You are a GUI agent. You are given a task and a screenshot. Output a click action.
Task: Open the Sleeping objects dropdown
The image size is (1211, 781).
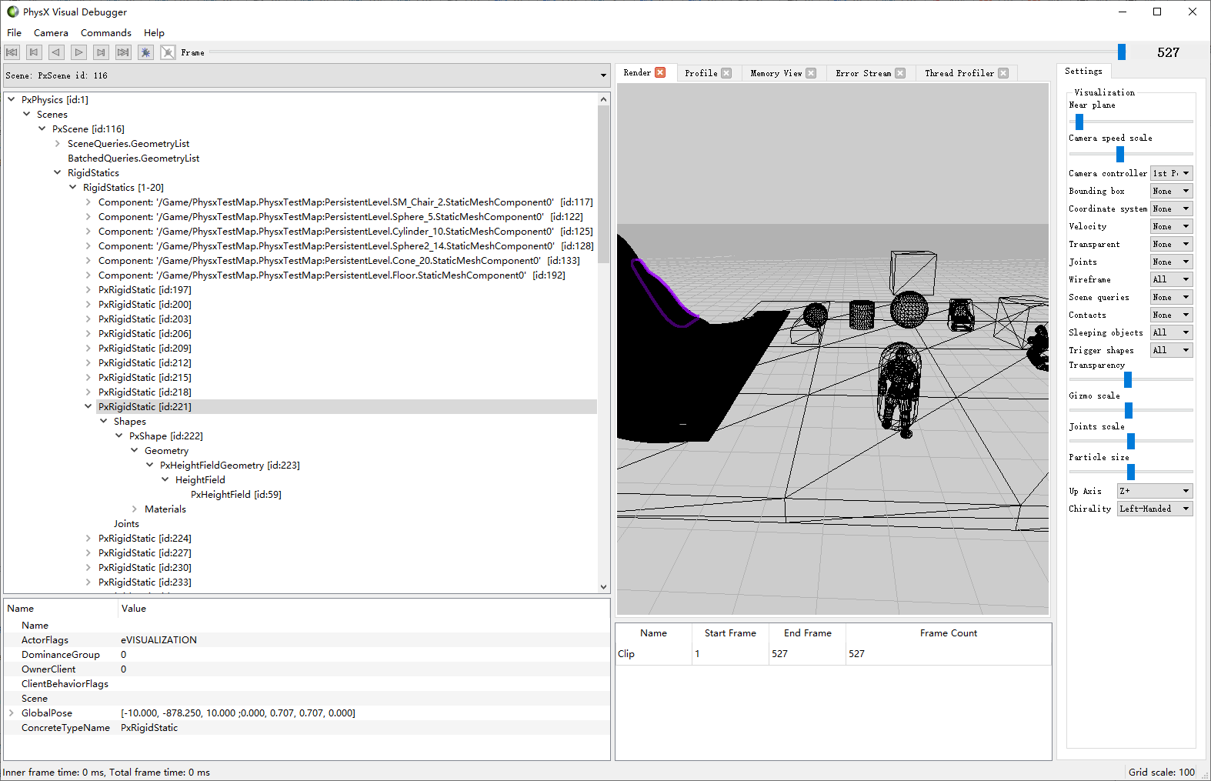click(x=1171, y=332)
